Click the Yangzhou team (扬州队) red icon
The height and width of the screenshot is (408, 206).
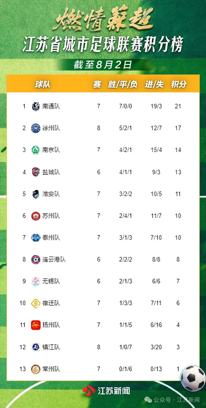[x=36, y=325]
